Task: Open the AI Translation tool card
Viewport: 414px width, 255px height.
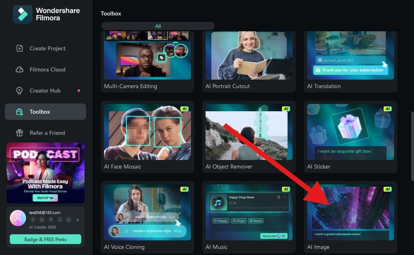Action: point(351,61)
